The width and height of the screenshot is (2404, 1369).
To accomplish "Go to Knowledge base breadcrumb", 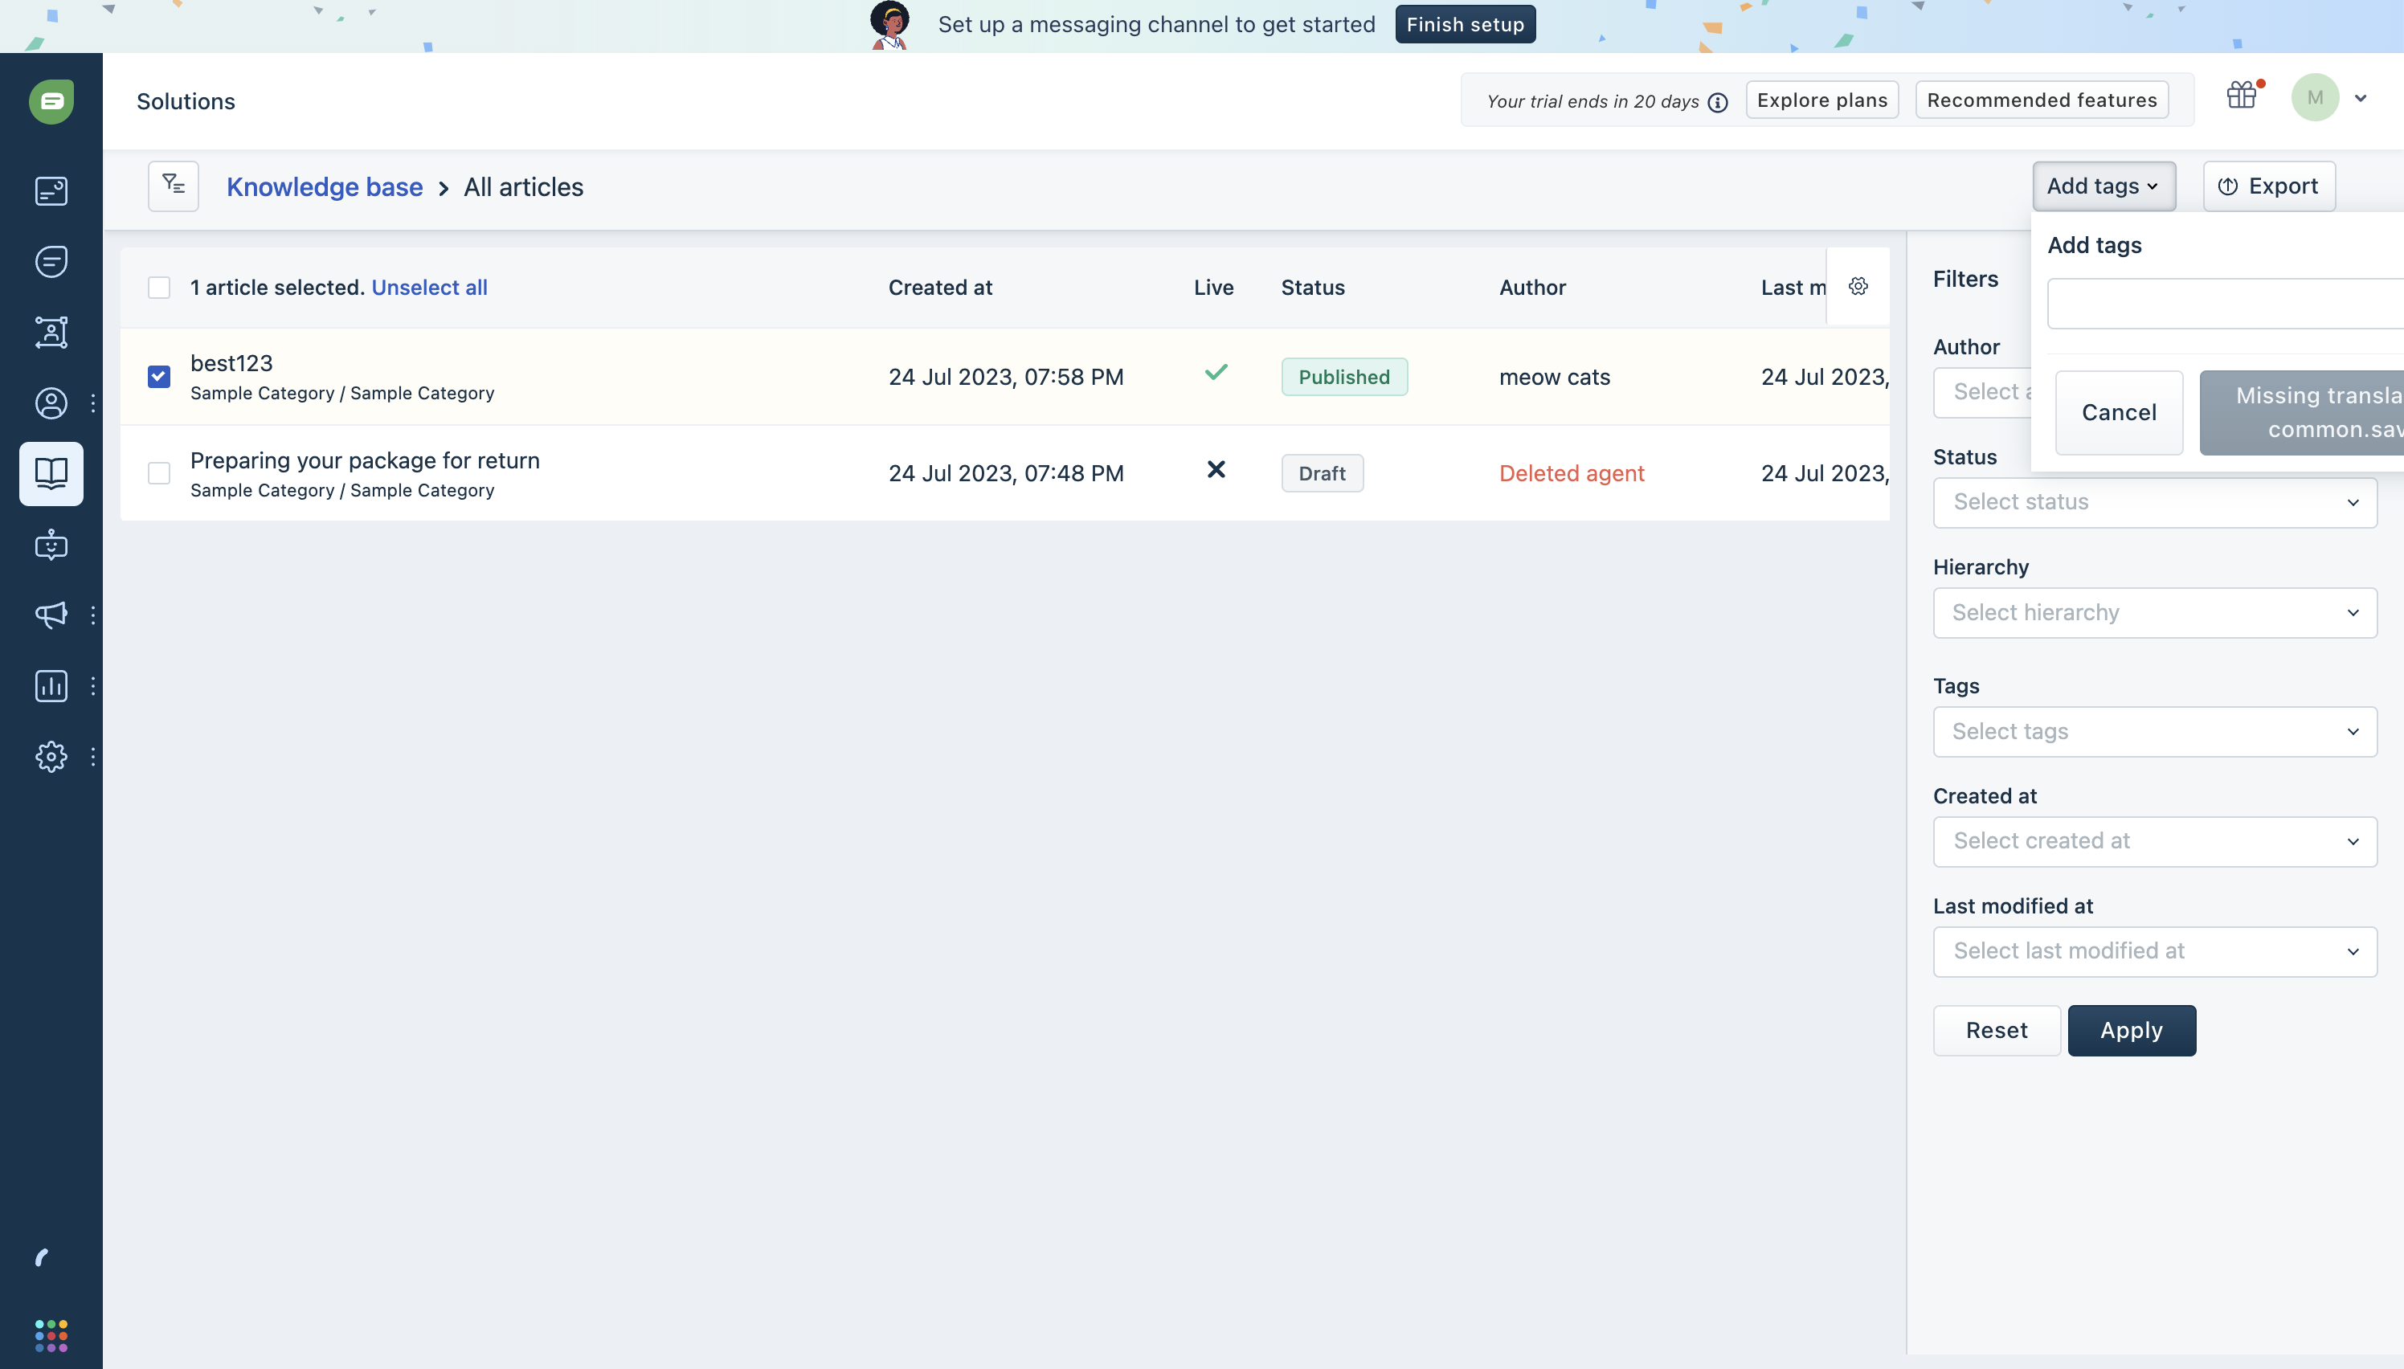I will (325, 187).
